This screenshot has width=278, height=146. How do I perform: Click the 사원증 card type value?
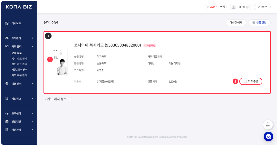(100, 70)
